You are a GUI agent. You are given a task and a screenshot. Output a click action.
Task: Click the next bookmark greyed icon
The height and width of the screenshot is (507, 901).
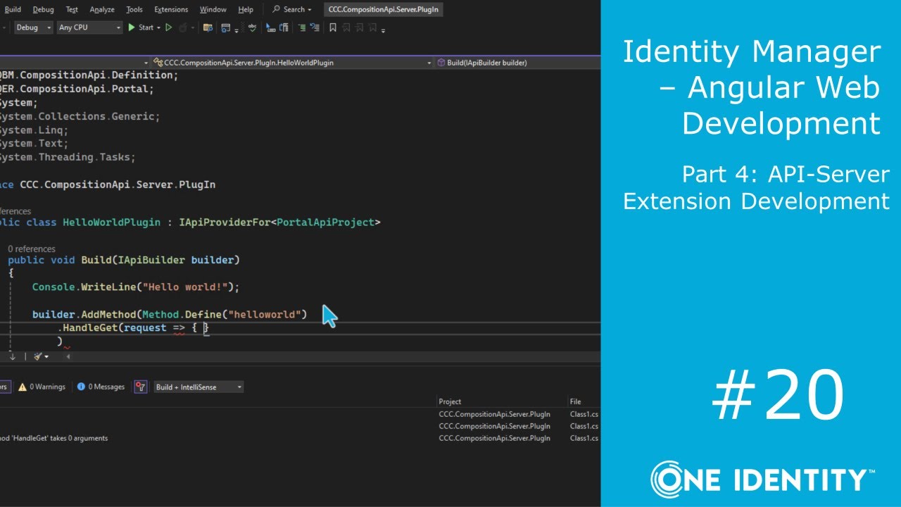pos(359,27)
